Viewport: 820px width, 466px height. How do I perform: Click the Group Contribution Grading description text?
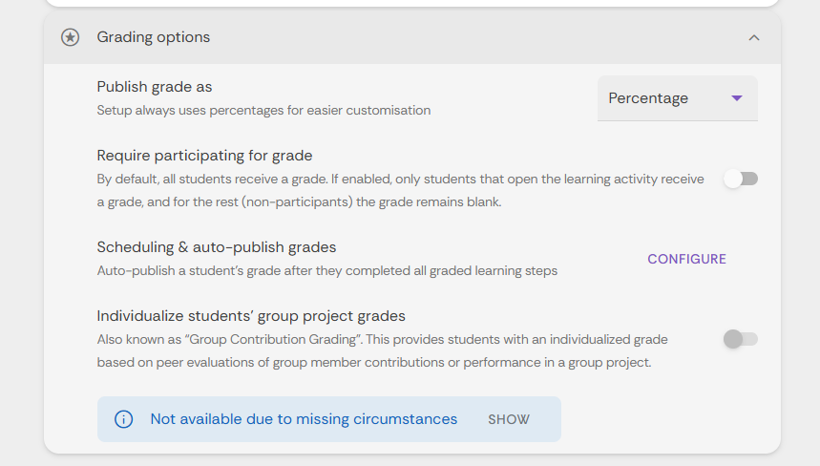(382, 351)
